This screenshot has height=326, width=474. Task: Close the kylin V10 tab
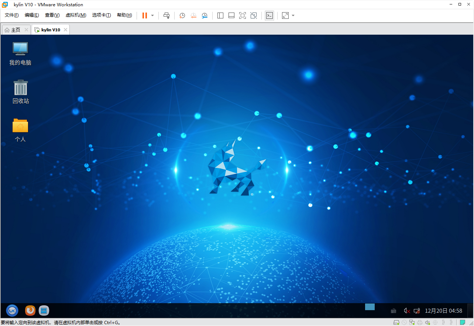click(65, 30)
